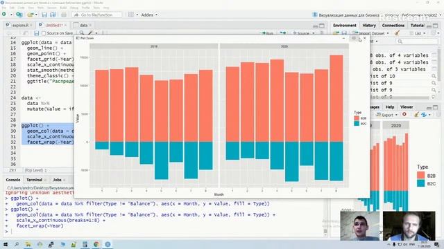444x249 pixels.
Task: Open the Help tab
Action: click(390, 107)
